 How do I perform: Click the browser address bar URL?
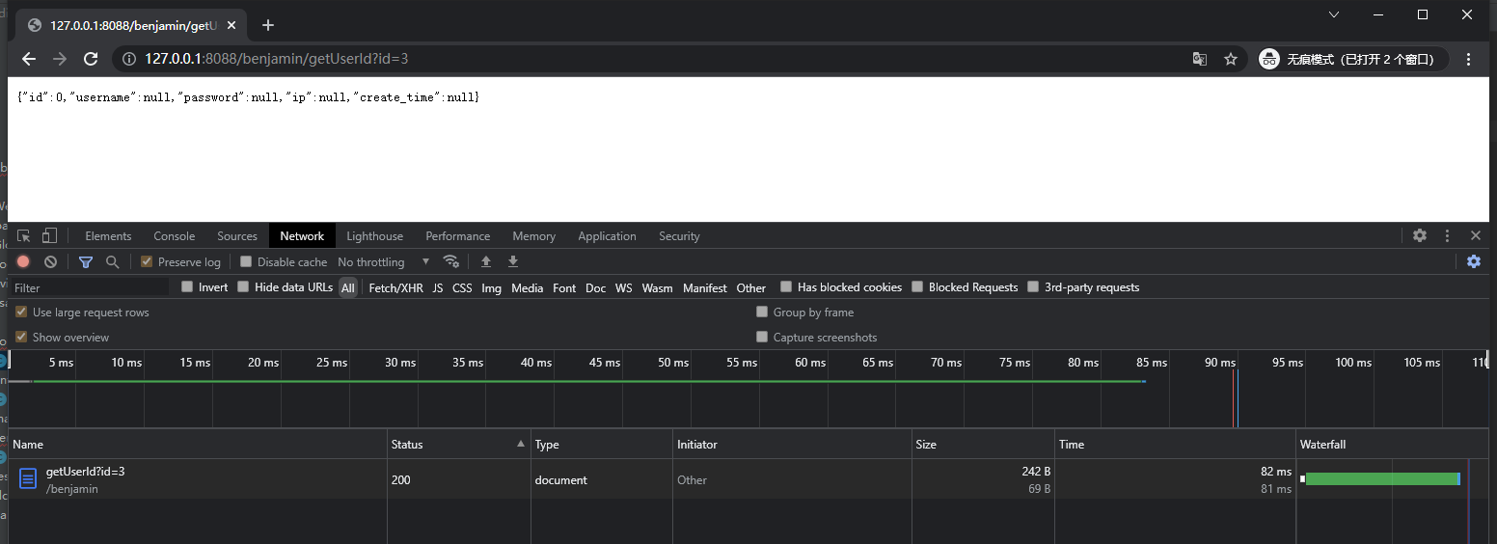(x=277, y=59)
